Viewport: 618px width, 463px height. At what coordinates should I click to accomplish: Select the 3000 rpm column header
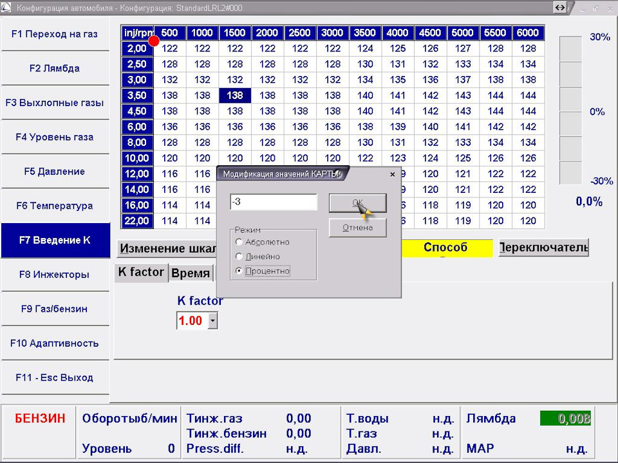pos(333,33)
